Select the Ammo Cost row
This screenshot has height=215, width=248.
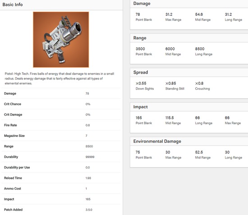click(61, 188)
